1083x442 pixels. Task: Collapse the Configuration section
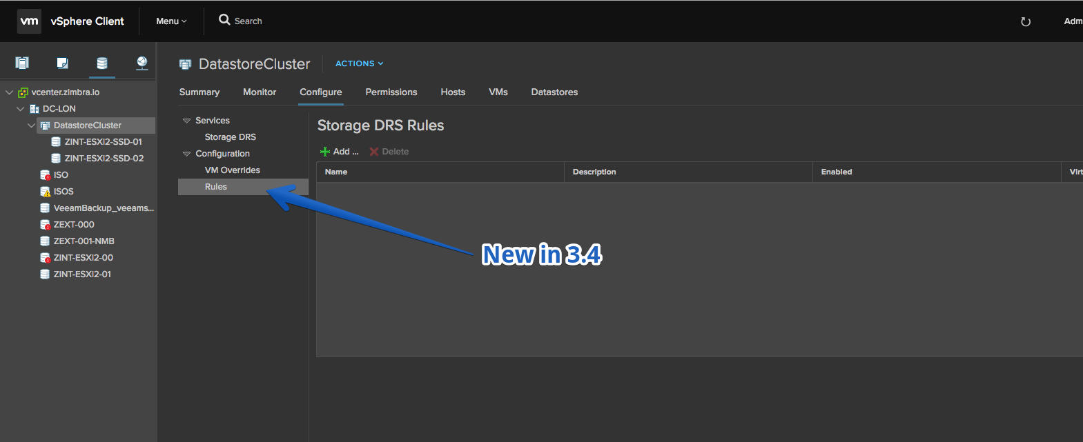(x=186, y=154)
